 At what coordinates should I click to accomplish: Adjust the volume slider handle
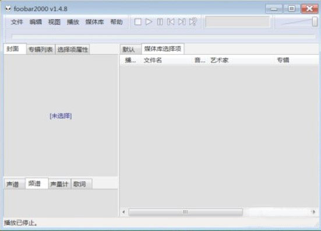(315, 22)
